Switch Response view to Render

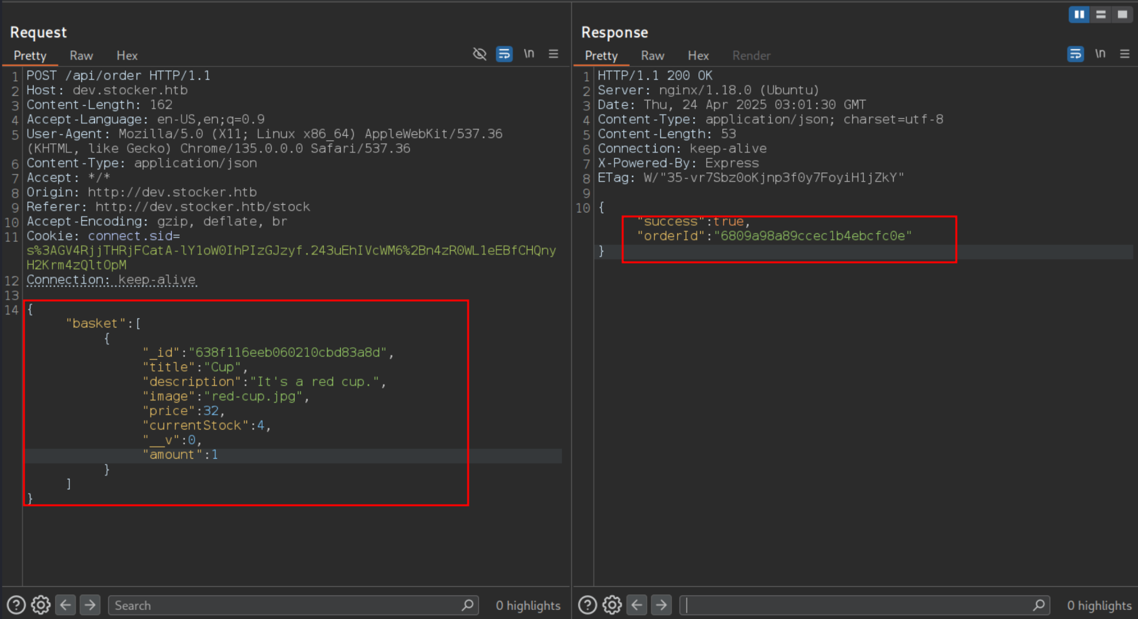(751, 56)
